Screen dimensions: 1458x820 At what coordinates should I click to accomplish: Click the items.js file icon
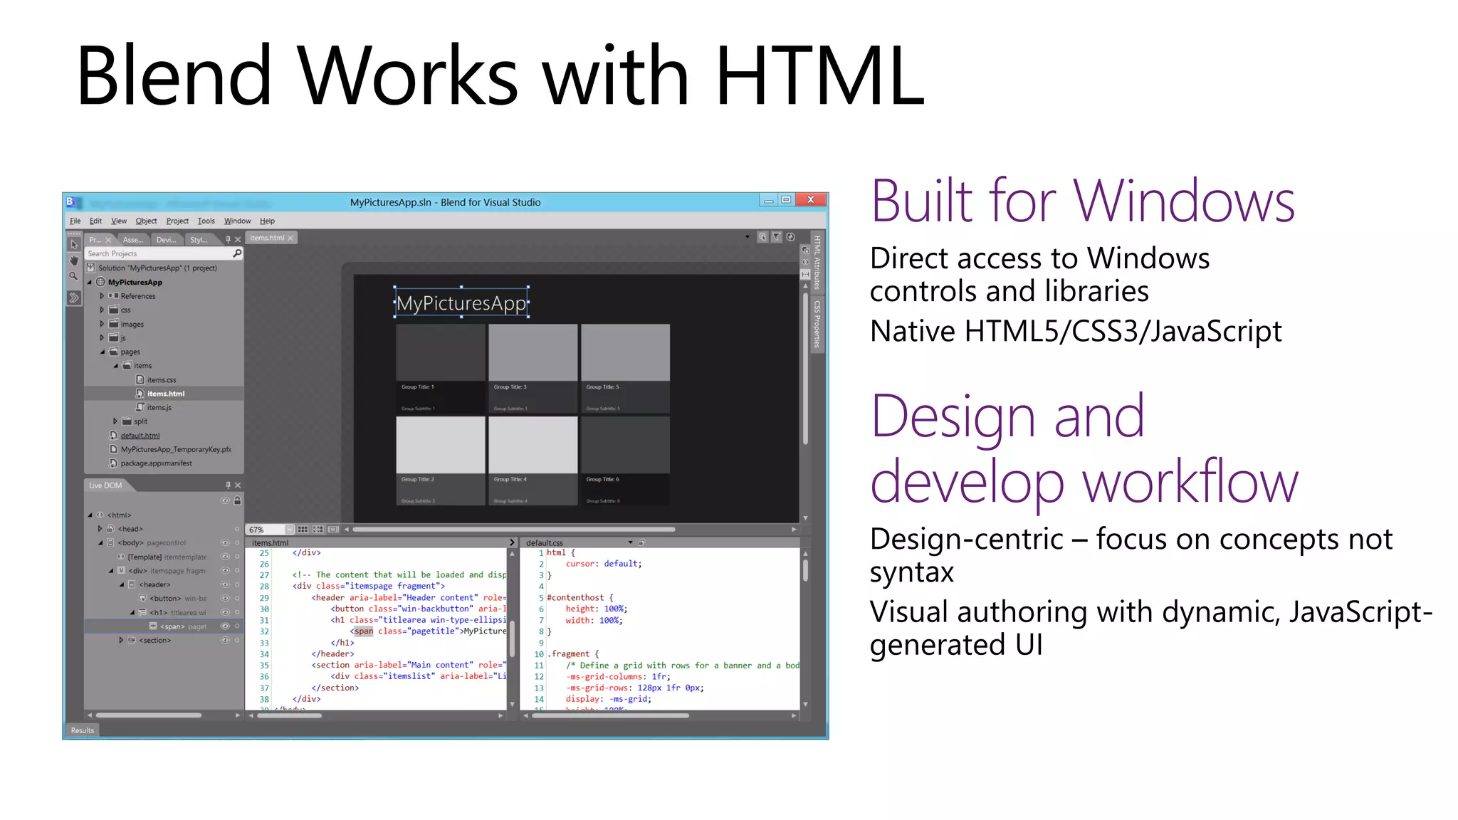point(140,407)
